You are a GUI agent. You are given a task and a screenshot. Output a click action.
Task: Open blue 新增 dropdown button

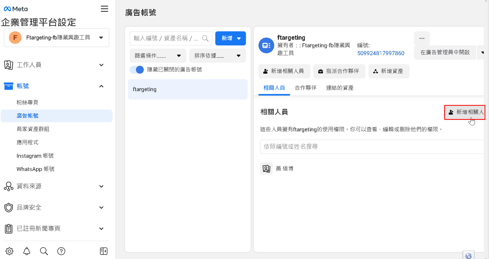230,38
